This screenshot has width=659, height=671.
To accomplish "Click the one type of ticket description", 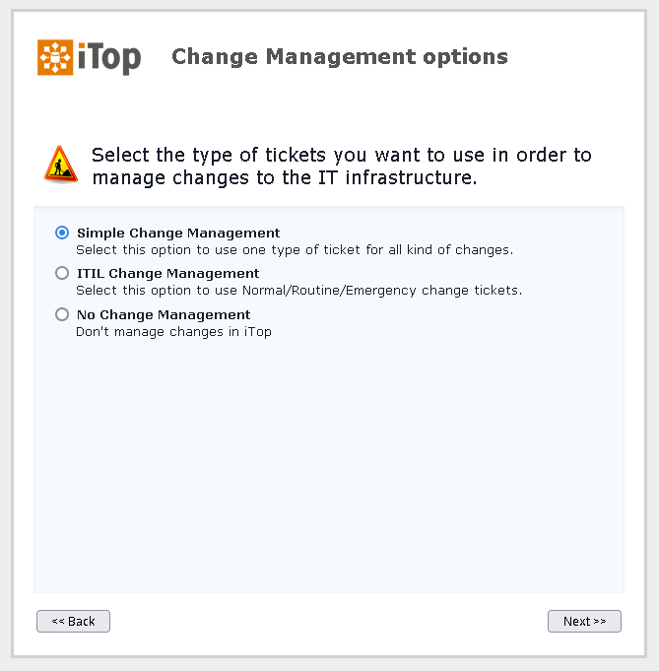I will 295,250.
